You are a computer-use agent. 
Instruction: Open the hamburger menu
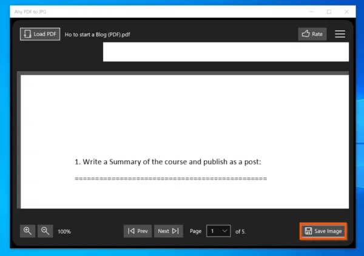(340, 34)
